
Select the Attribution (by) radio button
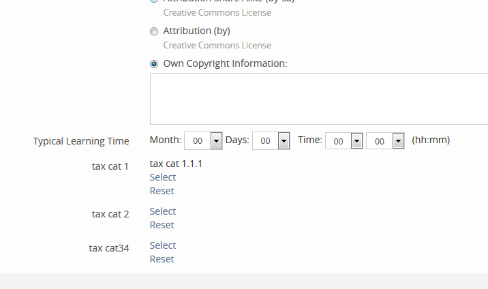(x=154, y=31)
